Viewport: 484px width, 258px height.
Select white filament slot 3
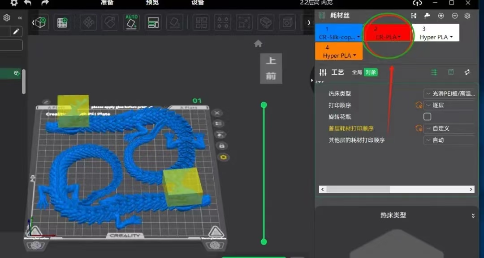tap(436, 32)
